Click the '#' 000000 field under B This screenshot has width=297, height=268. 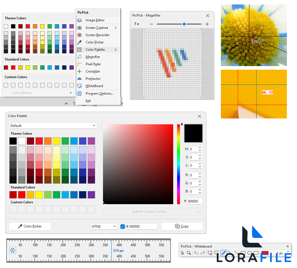[195, 201]
